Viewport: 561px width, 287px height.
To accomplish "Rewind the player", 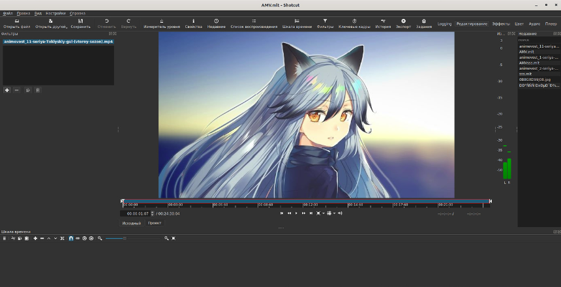I will click(x=289, y=213).
